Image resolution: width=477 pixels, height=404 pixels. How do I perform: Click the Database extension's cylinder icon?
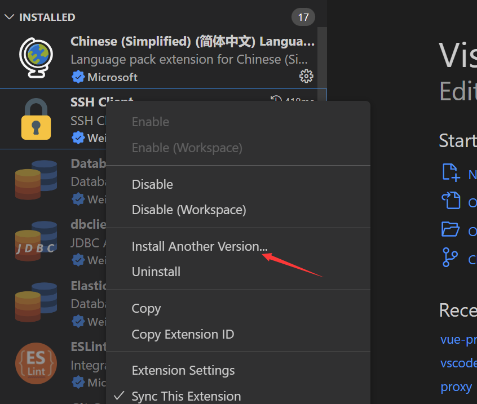[x=36, y=179]
